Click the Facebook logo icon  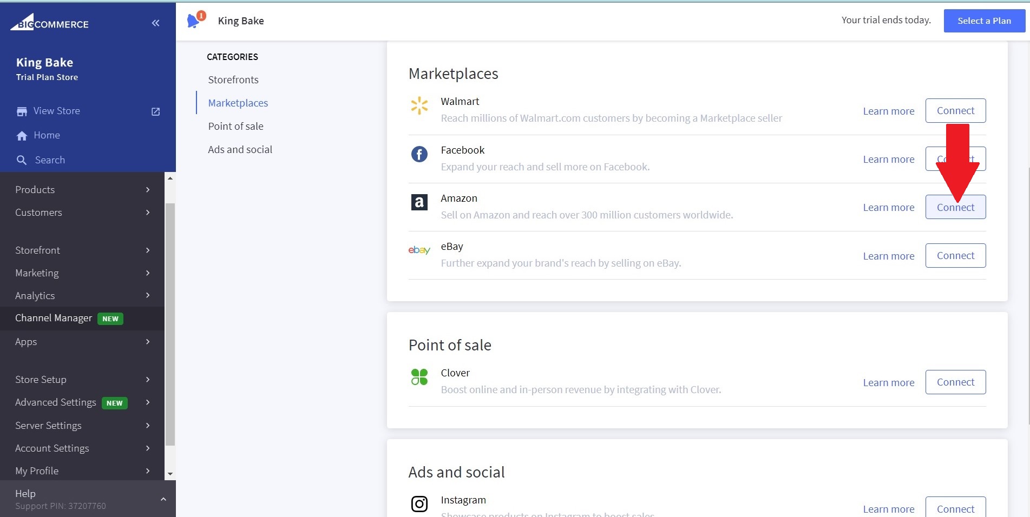pos(419,154)
